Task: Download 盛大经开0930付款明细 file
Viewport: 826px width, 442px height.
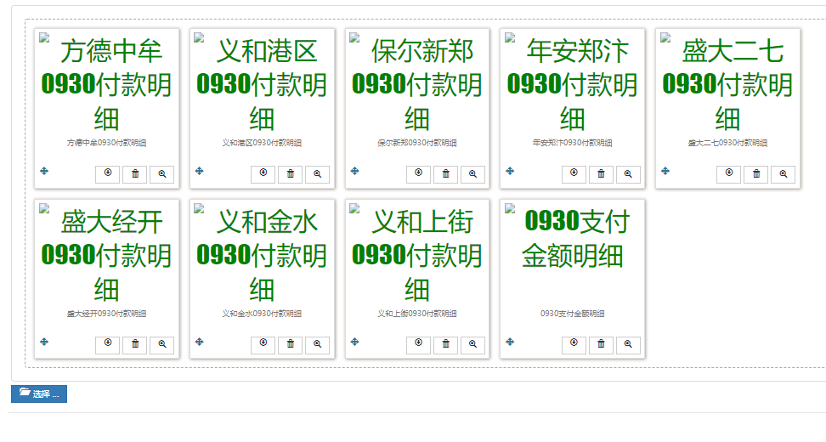Action: (x=107, y=345)
